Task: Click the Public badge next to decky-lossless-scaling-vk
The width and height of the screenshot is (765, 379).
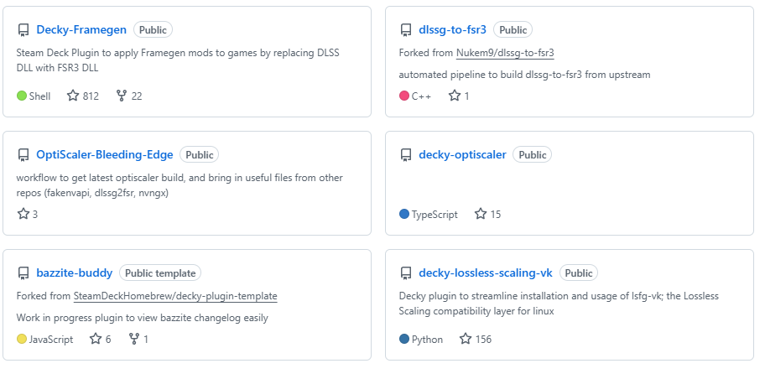Action: 579,273
